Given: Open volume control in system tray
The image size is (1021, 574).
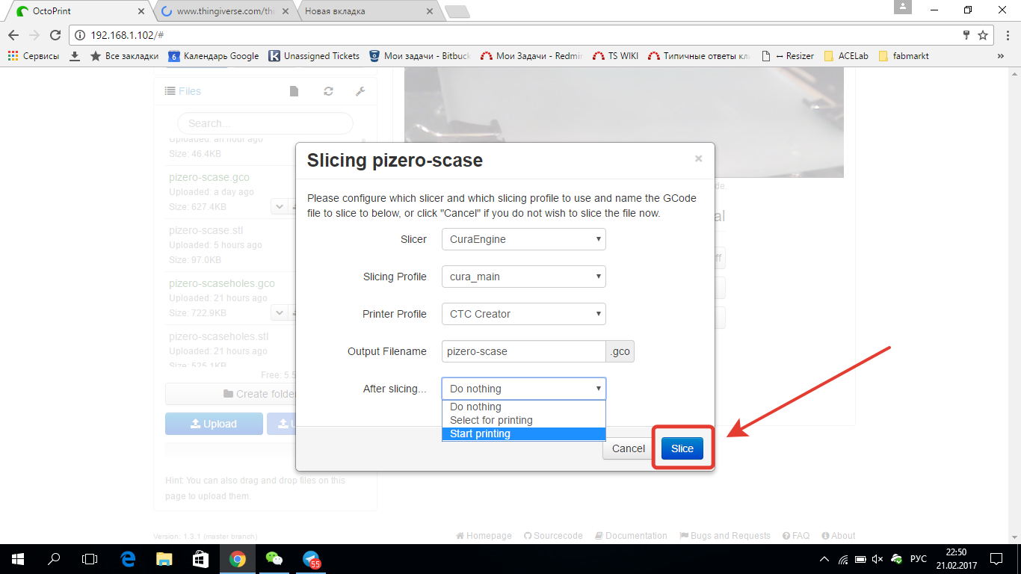Looking at the screenshot, I should [x=877, y=559].
